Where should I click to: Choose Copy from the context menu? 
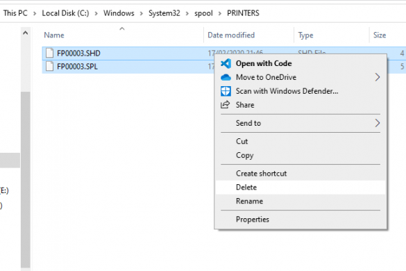[x=301, y=155]
